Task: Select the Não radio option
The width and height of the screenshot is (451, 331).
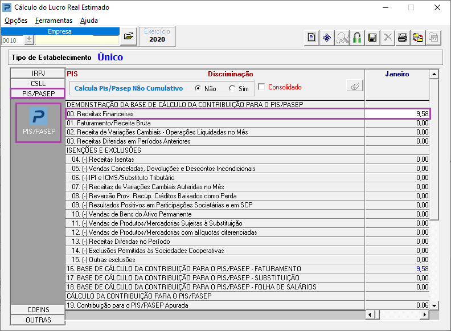Action: coord(198,88)
